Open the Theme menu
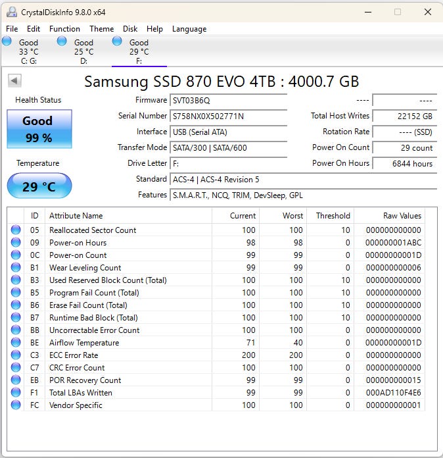The height and width of the screenshot is (458, 443). (x=101, y=29)
